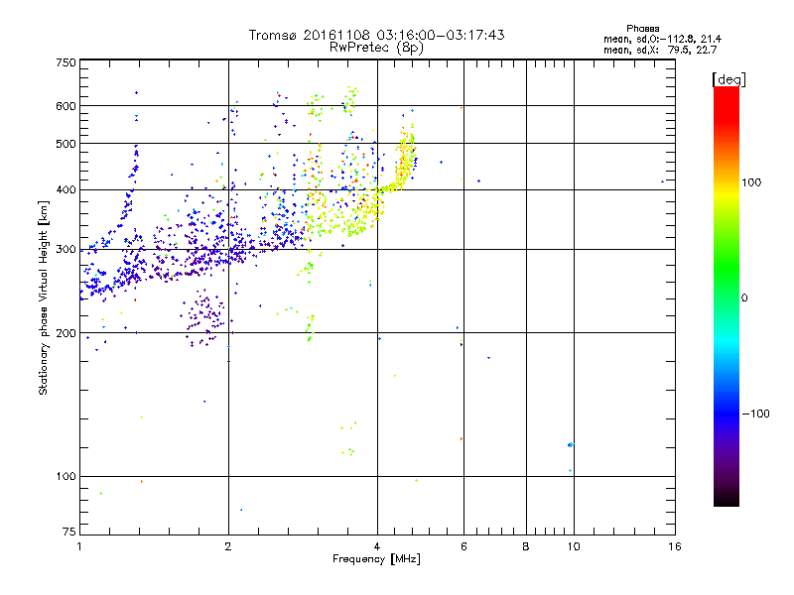This screenshot has width=794, height=595.
Task: Click the 'Stationary phase Virtual Height [km]' axis title
Action: coord(44,297)
